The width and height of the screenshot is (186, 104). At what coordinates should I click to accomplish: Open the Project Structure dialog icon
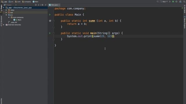(180, 2)
